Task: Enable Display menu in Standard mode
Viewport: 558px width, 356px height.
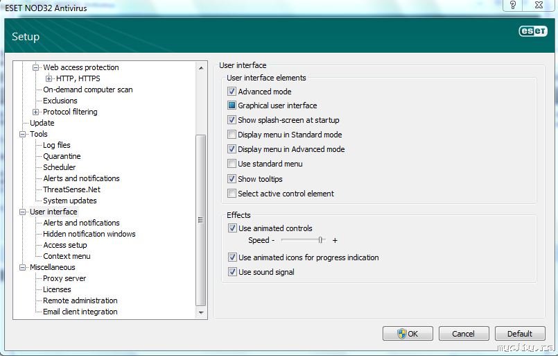Action: [232, 135]
